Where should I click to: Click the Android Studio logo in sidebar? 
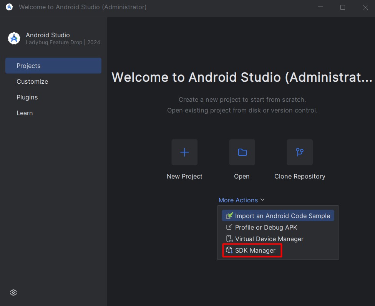point(14,38)
